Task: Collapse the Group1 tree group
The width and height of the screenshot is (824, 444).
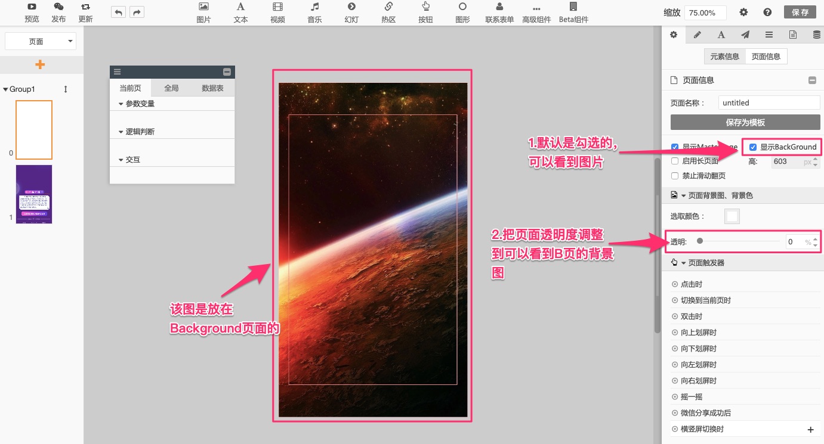Action: 5,89
